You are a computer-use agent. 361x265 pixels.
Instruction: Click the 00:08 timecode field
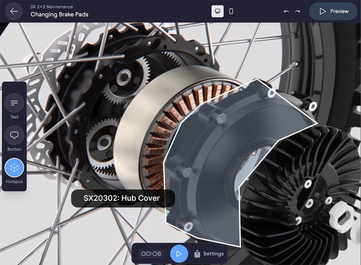(151, 254)
